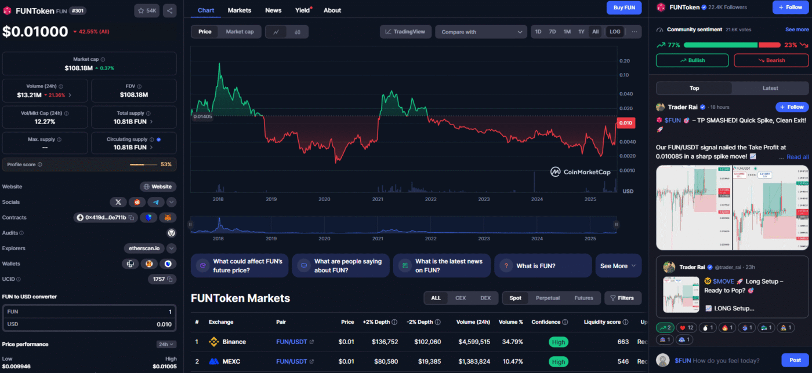Select the Perpetual markets tab

[x=548, y=298]
